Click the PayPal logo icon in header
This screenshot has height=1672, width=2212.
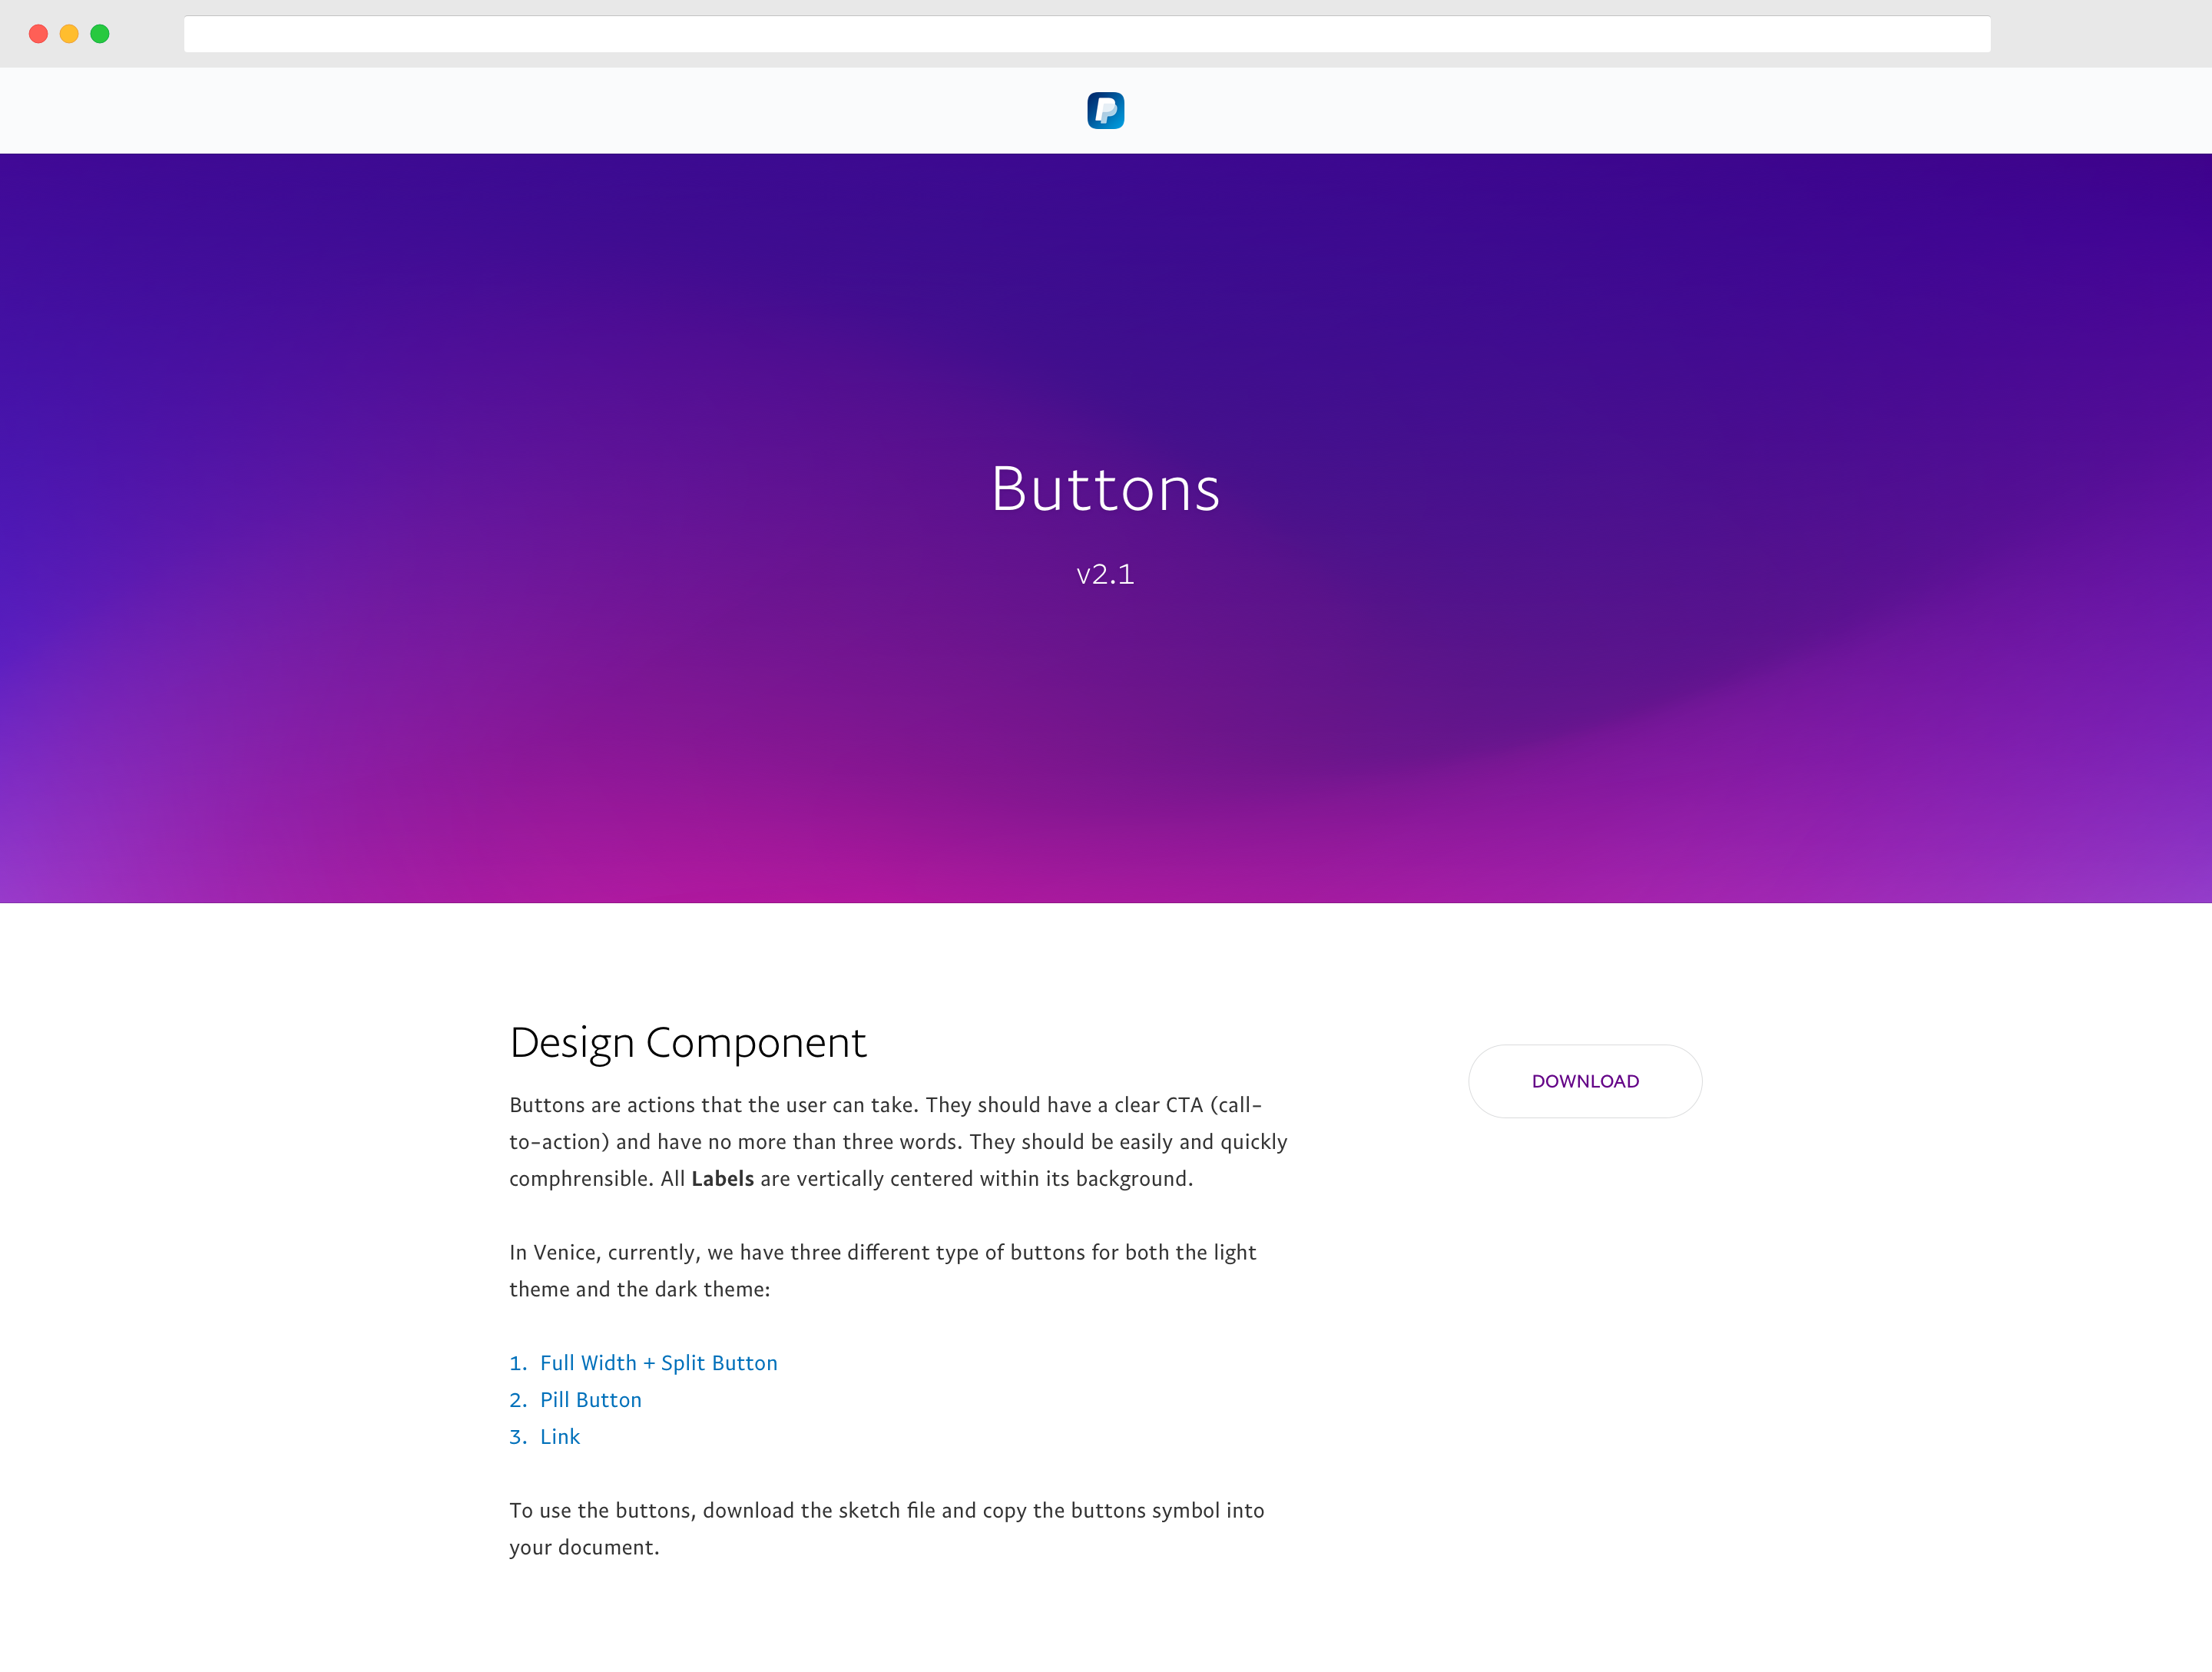tap(1105, 110)
